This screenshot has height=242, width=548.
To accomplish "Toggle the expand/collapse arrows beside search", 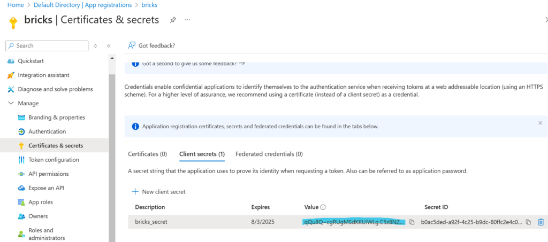I will pyautogui.click(x=96, y=46).
